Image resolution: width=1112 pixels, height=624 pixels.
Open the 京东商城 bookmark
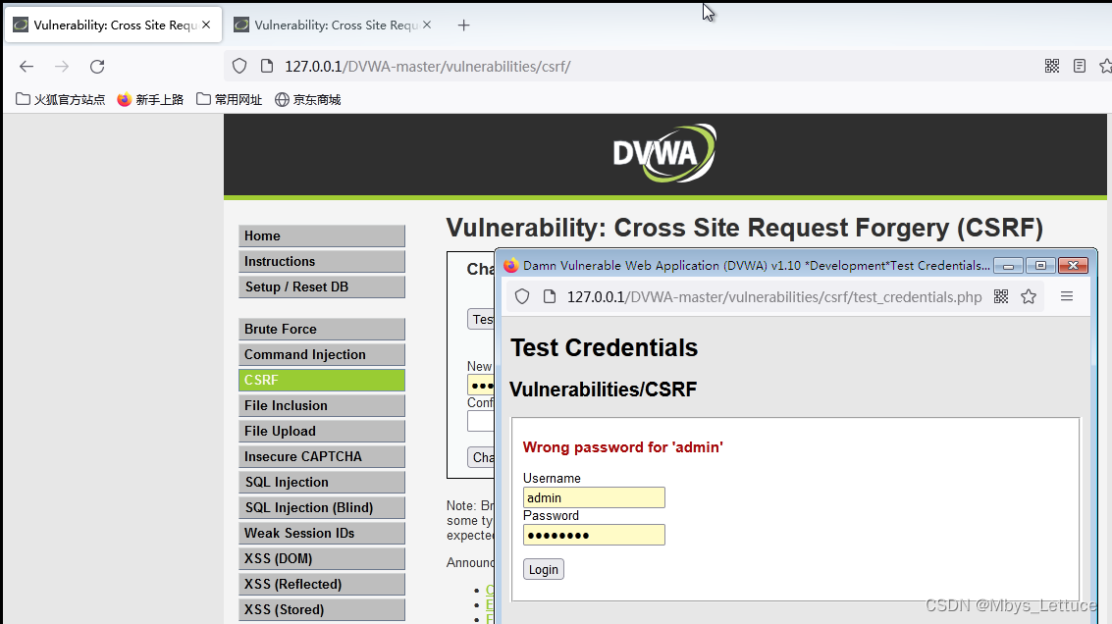click(308, 99)
